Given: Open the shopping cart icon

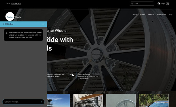Looking at the screenshot, I should click(167, 3).
